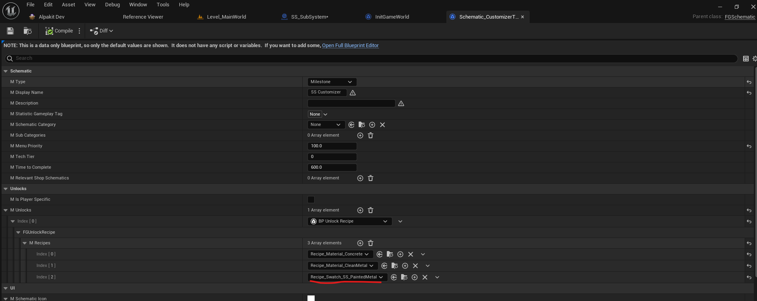Open parent class FGSchematic link
757x301 pixels.
(740, 17)
